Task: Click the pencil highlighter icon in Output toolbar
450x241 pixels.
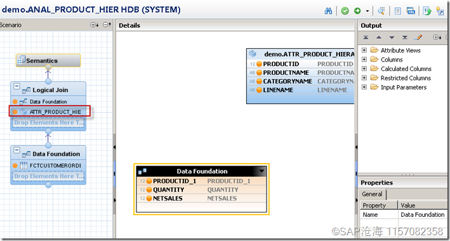Action: click(x=418, y=37)
